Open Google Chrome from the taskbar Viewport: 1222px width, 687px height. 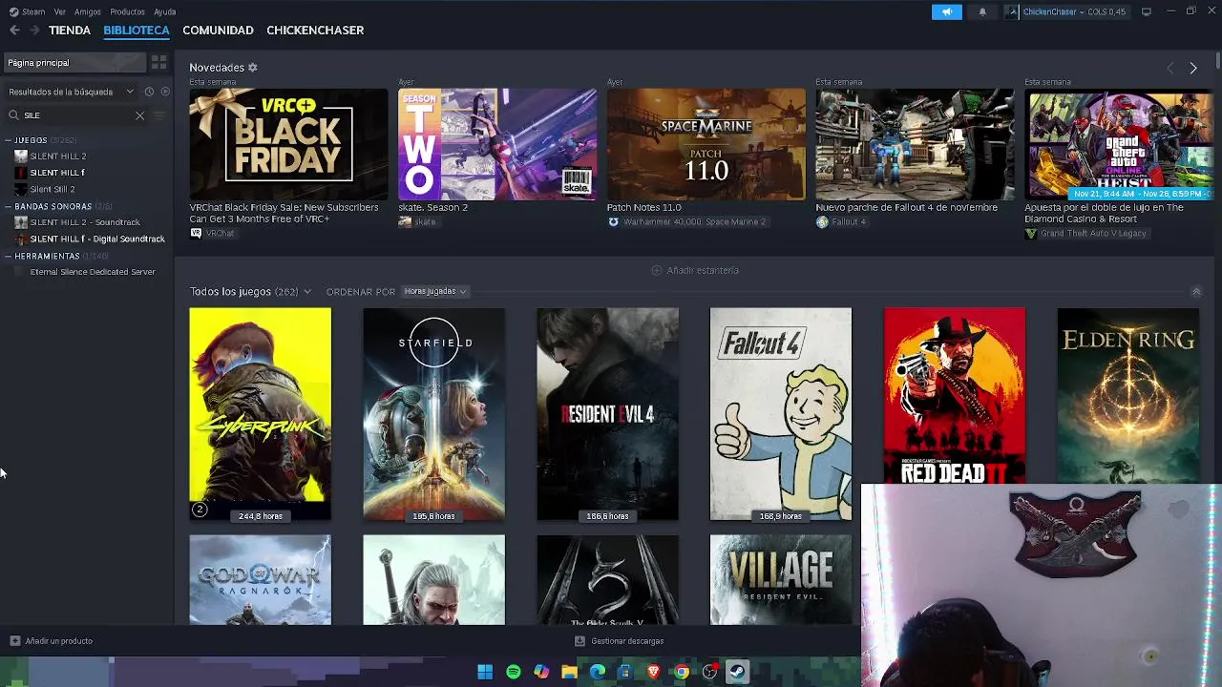click(682, 673)
